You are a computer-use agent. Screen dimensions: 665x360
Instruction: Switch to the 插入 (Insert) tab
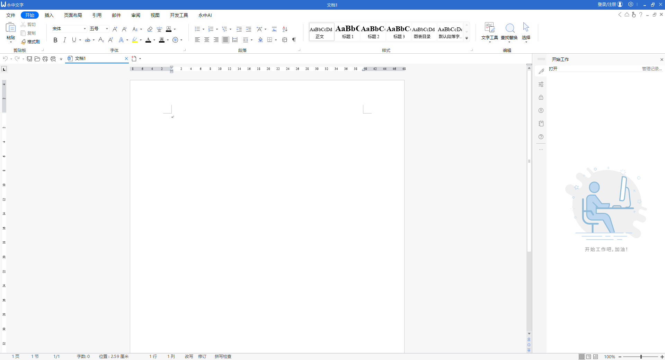click(x=49, y=15)
